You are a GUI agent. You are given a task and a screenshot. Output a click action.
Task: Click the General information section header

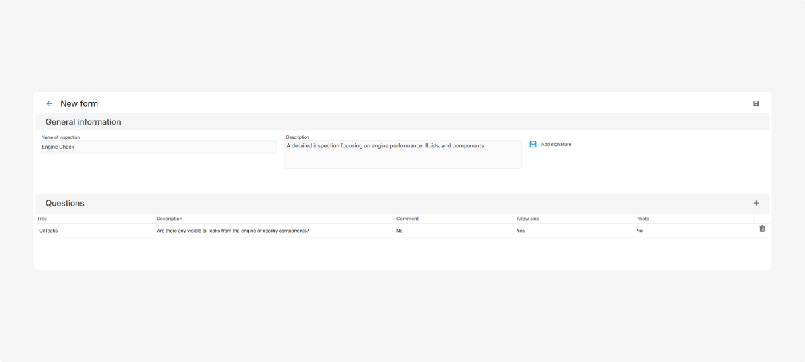83,122
